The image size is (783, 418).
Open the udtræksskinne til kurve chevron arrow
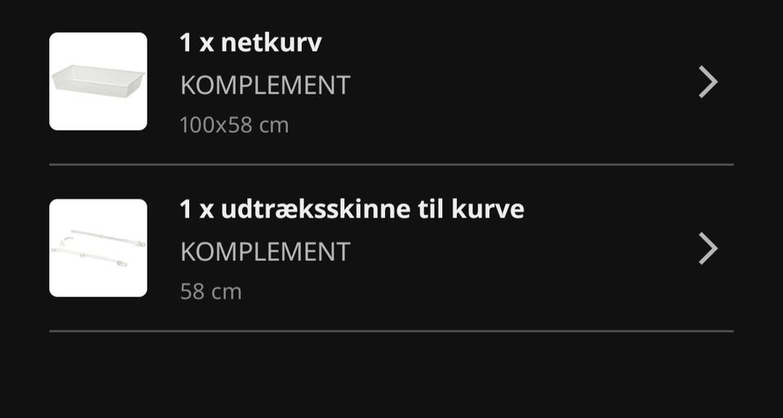click(708, 249)
